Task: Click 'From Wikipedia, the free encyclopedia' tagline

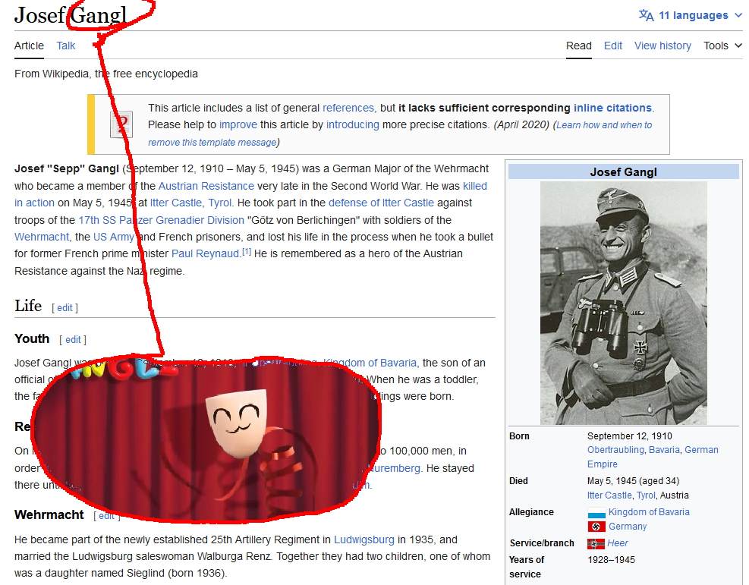Action: 106,74
